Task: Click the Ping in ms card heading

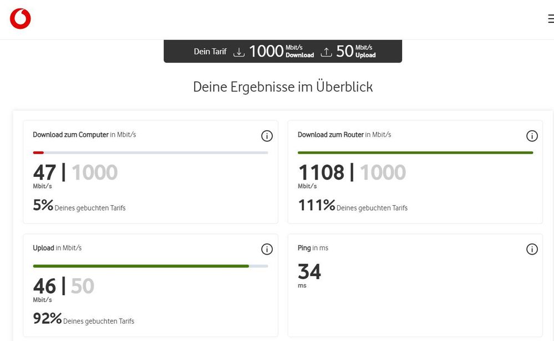Action: pos(313,248)
